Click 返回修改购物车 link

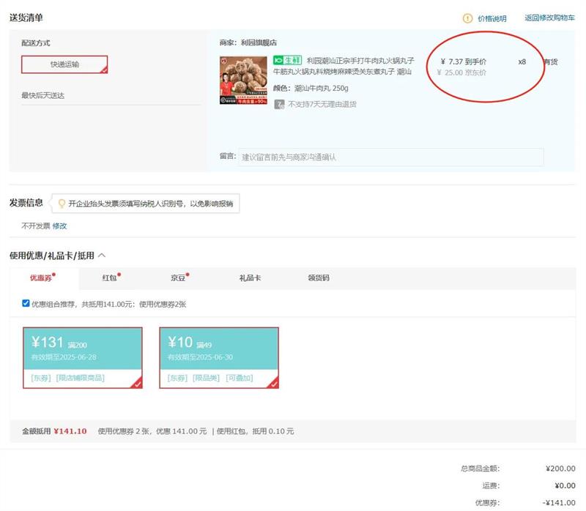[x=549, y=18]
